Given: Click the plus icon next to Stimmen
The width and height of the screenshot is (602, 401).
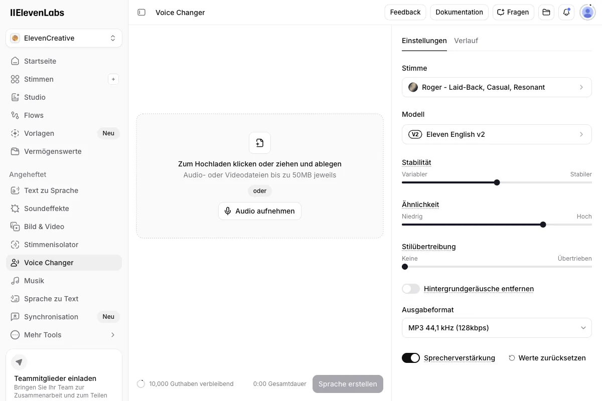Looking at the screenshot, I should (x=113, y=79).
